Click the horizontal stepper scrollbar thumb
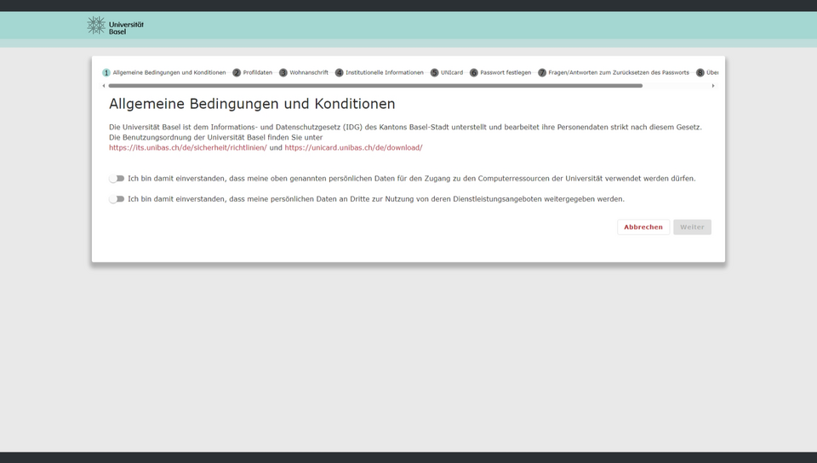The image size is (817, 463). tap(374, 86)
